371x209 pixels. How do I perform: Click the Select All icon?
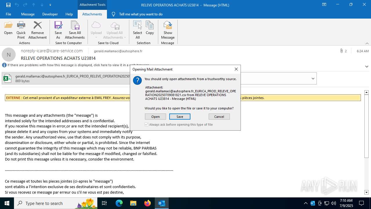137,30
